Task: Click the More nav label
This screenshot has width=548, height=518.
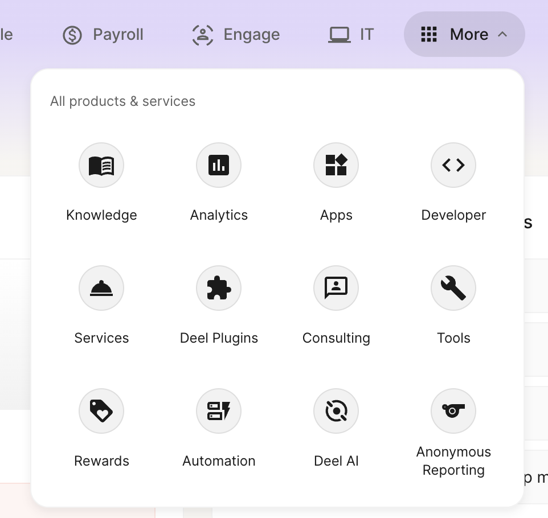Action: click(x=469, y=35)
